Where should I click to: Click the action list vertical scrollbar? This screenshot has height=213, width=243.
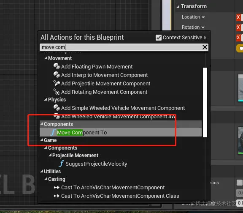point(205,102)
